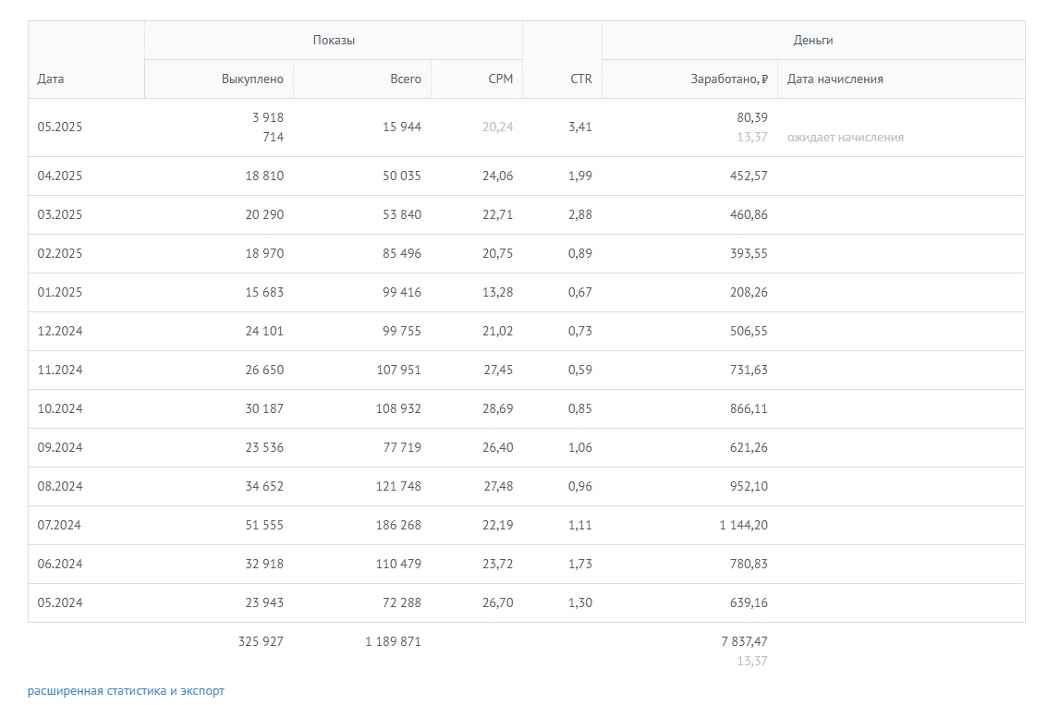The image size is (1048, 705).
Task: Click the Дата начисления column header
Action: [835, 79]
